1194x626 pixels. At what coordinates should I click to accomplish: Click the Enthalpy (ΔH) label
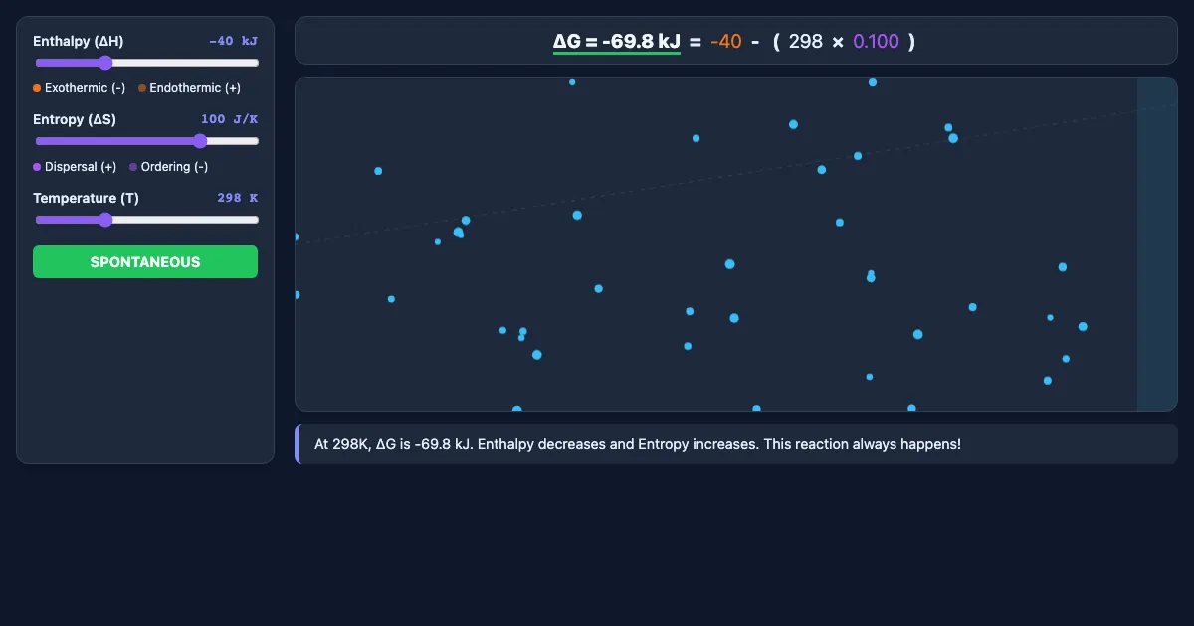pyautogui.click(x=79, y=41)
